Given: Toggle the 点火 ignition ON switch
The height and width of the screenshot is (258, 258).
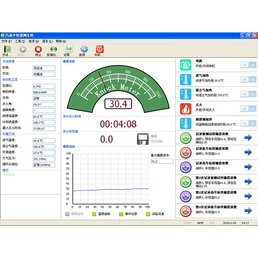Looking at the screenshot, I should (248, 109).
